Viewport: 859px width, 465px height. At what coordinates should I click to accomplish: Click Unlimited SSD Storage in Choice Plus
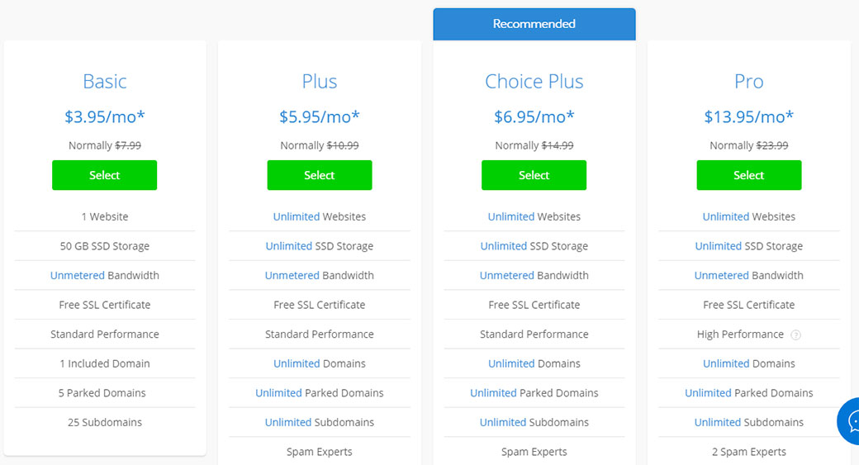tap(504, 246)
